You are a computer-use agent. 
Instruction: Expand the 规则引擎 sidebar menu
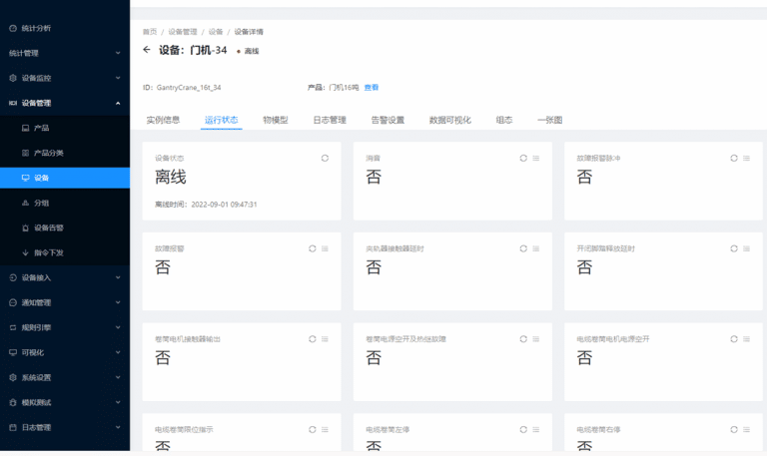point(118,327)
